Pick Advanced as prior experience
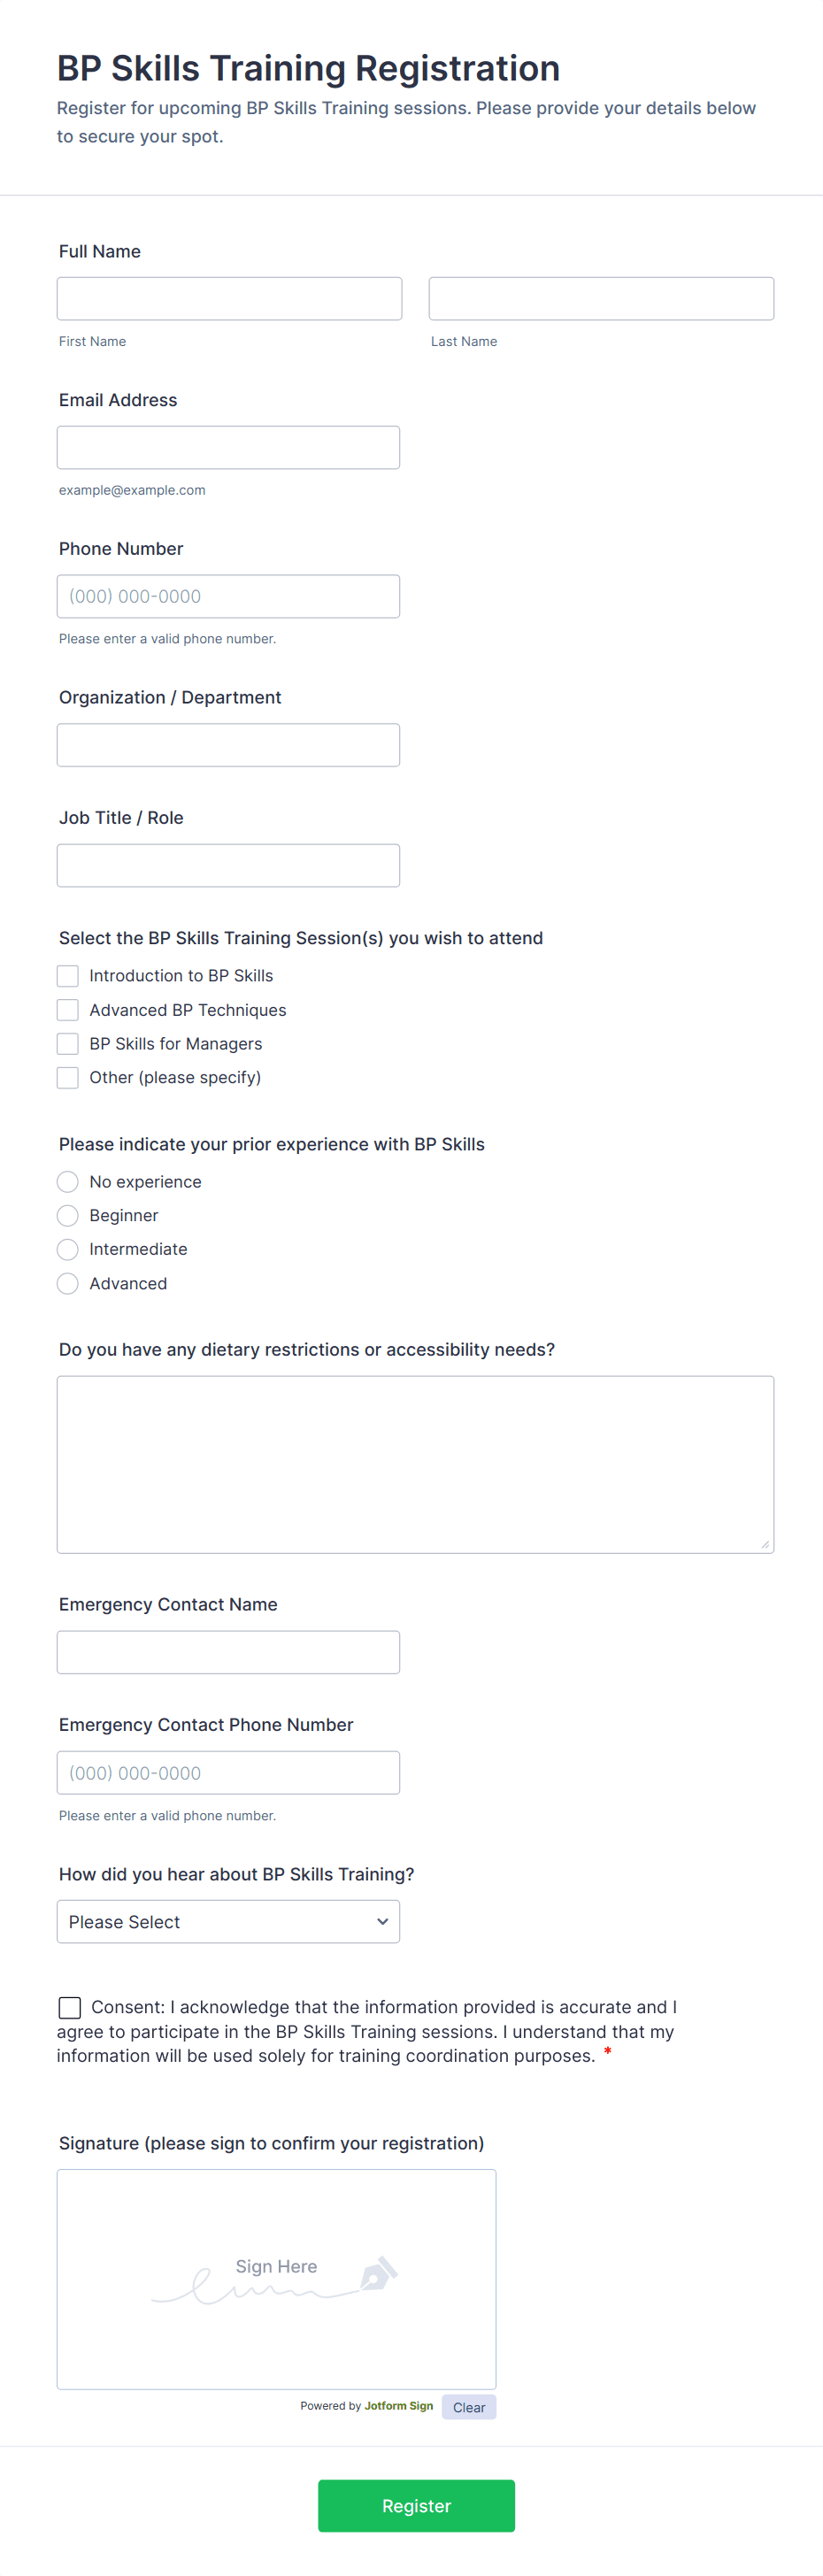 point(67,1283)
